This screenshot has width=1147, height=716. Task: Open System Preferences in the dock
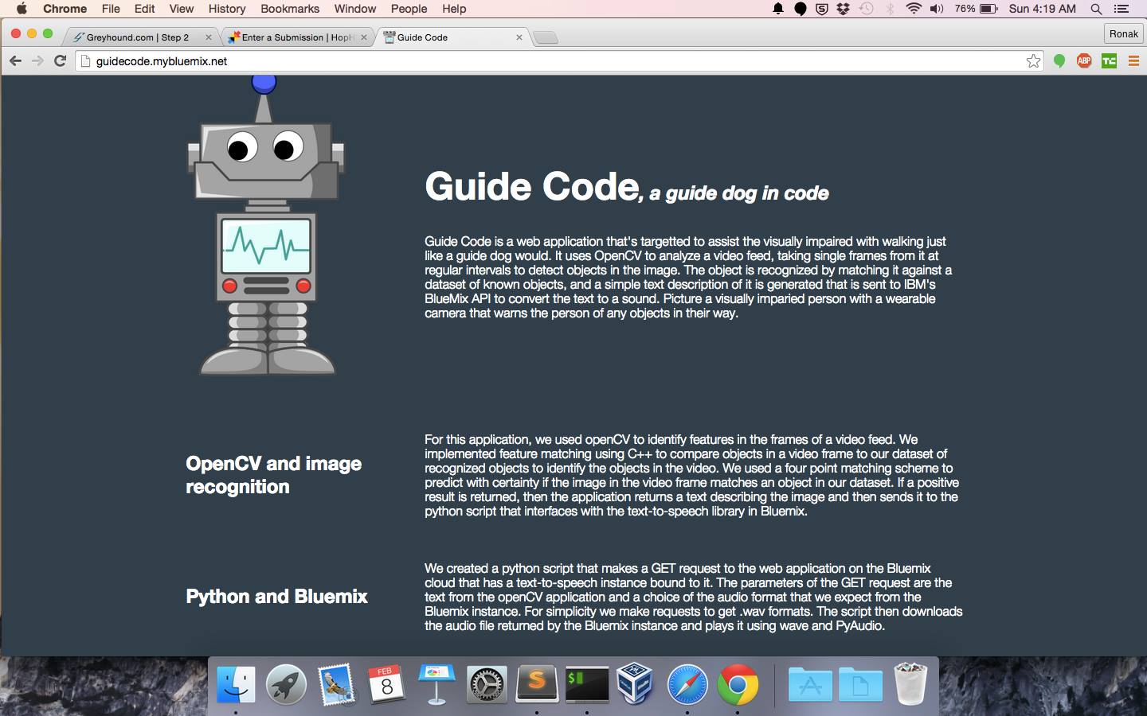(487, 684)
